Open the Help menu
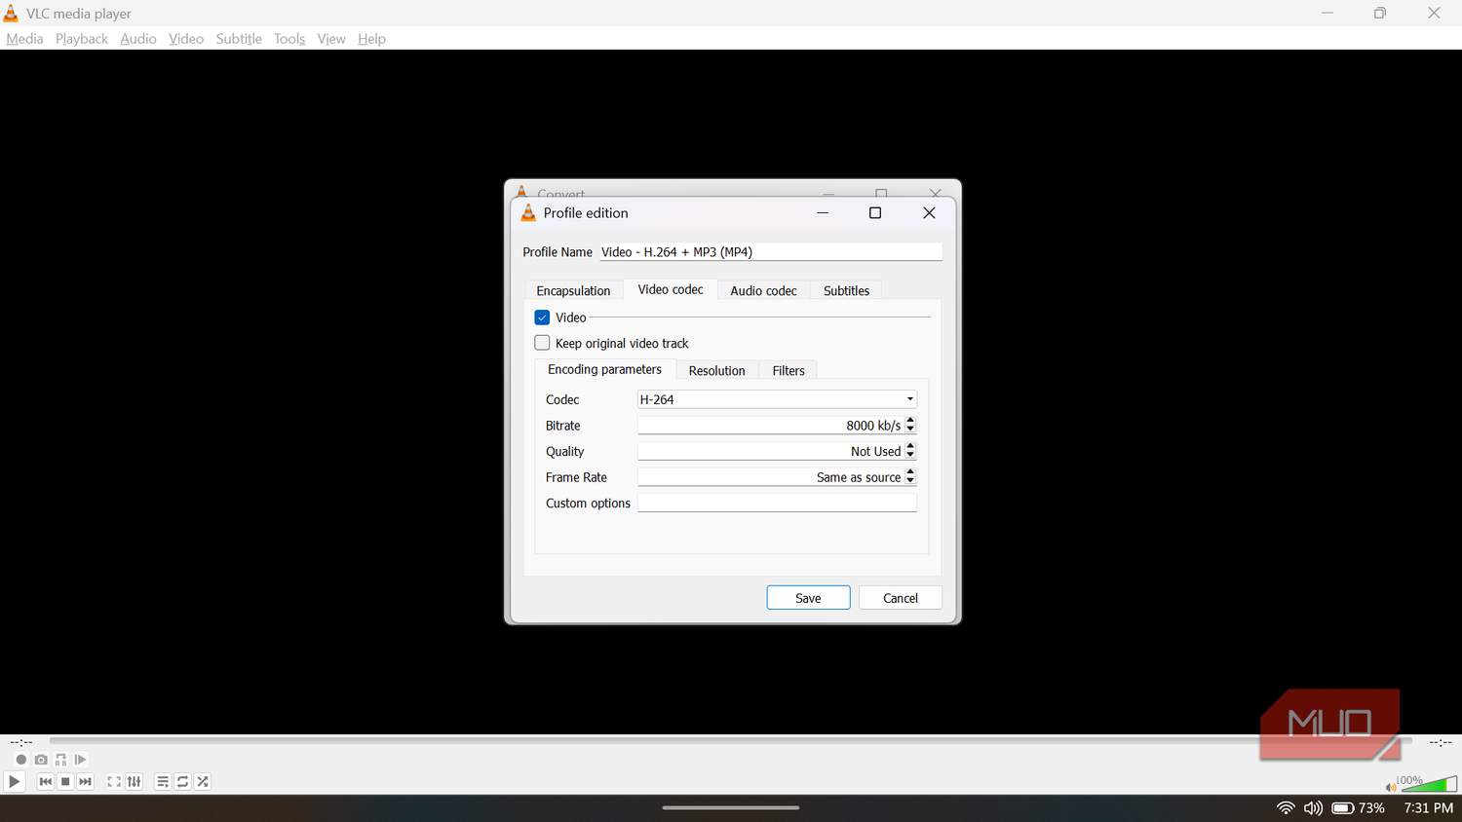 (x=371, y=39)
